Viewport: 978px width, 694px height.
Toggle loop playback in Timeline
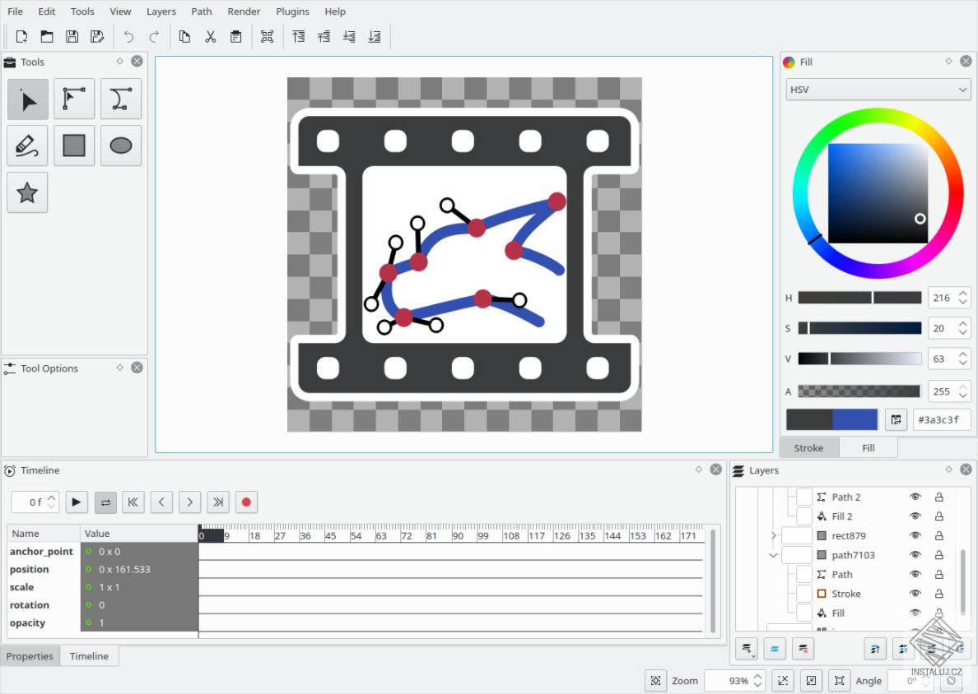pyautogui.click(x=105, y=502)
